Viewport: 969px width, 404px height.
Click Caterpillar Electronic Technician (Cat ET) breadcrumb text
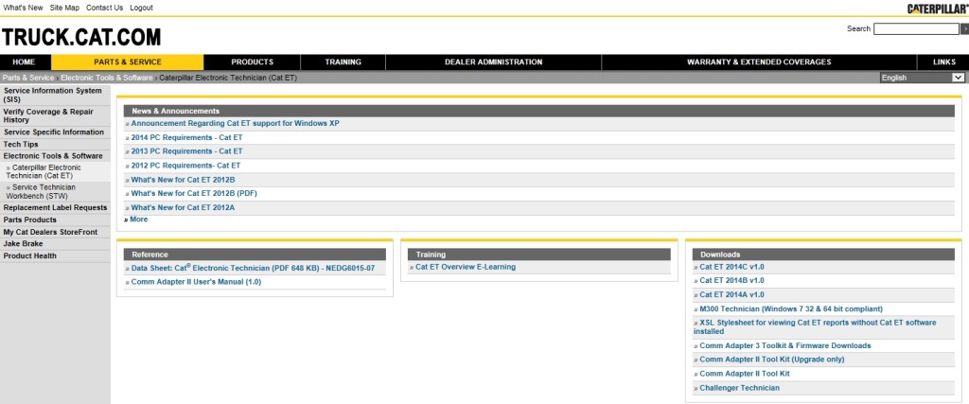[228, 78]
